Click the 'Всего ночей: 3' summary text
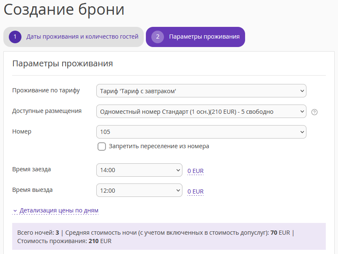The image size is (338, 254). tap(38, 233)
